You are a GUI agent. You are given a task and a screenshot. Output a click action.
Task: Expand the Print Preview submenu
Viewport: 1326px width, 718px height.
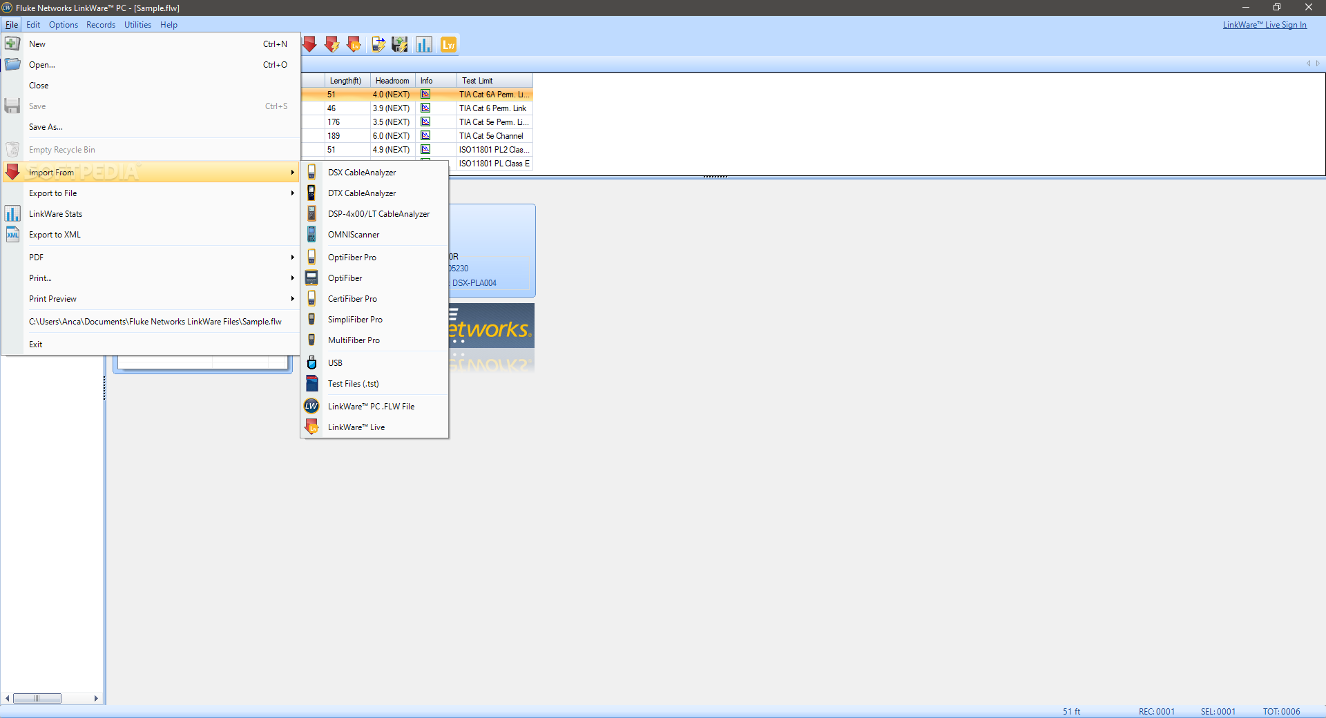tap(151, 299)
